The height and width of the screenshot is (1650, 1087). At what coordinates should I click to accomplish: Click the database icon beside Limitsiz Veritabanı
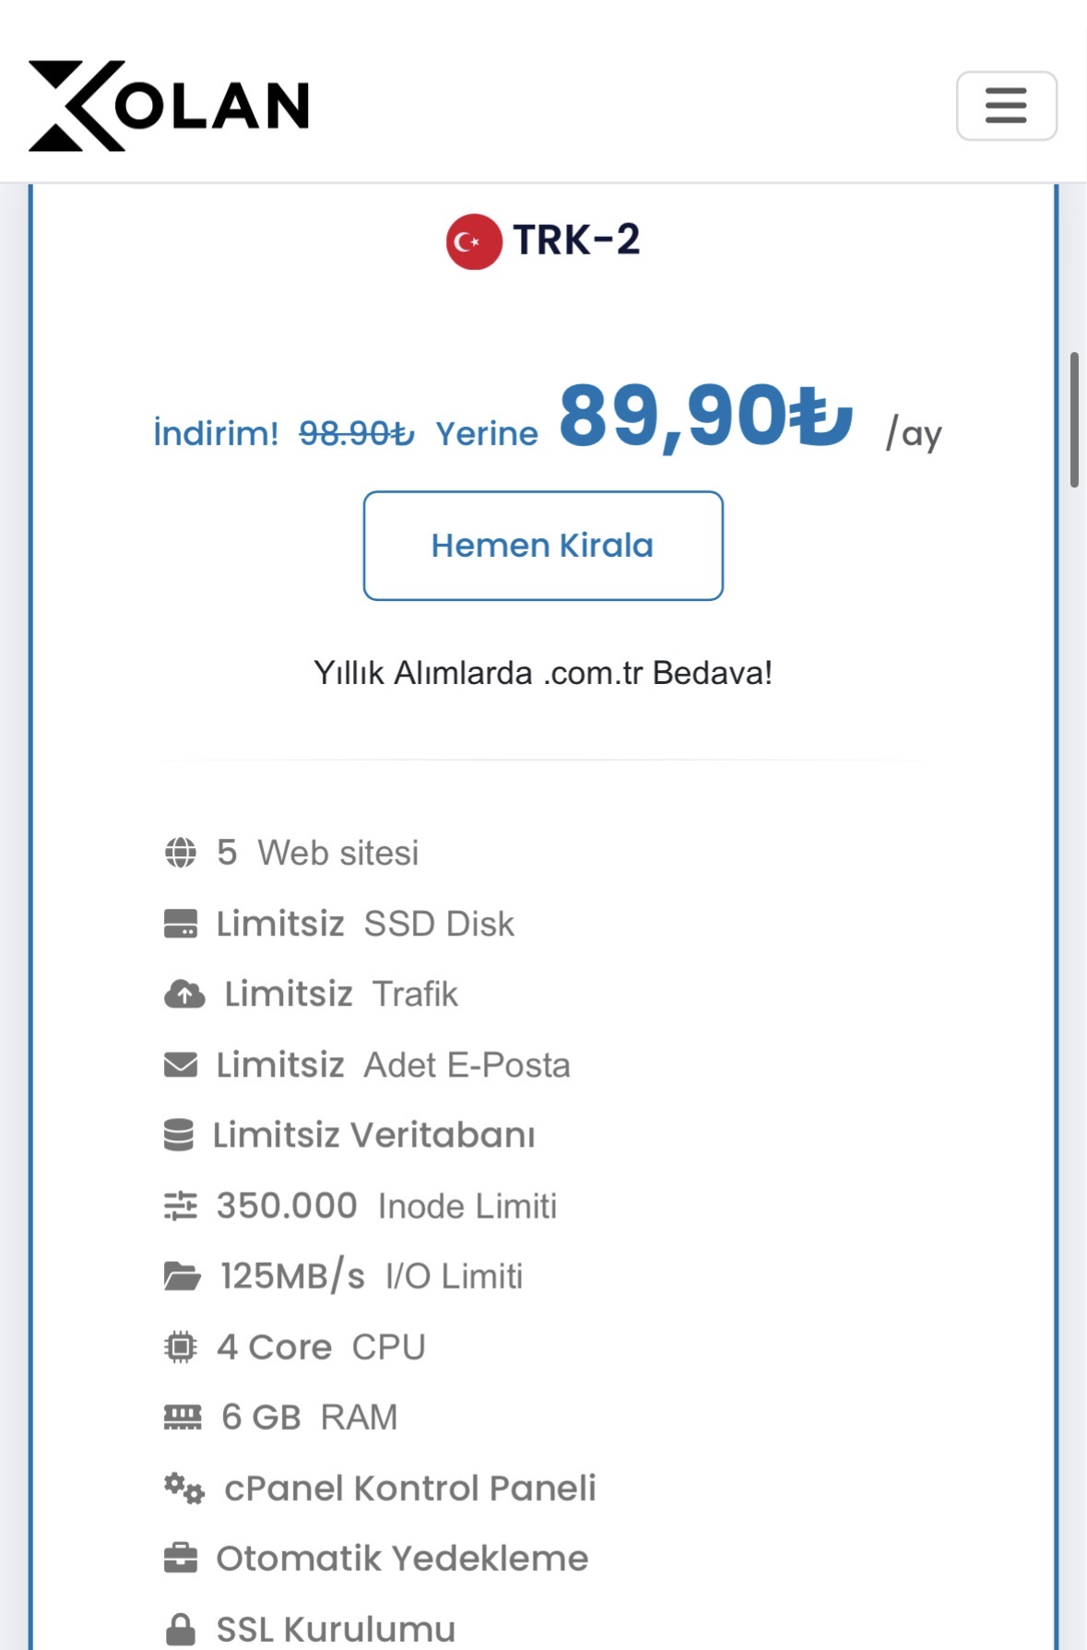pyautogui.click(x=179, y=1135)
